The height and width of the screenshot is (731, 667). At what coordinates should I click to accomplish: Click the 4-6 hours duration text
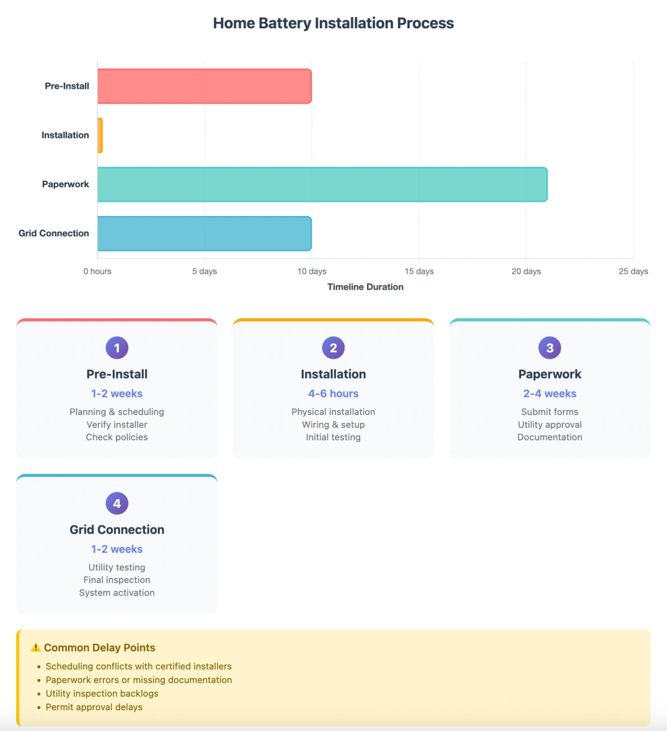333,394
